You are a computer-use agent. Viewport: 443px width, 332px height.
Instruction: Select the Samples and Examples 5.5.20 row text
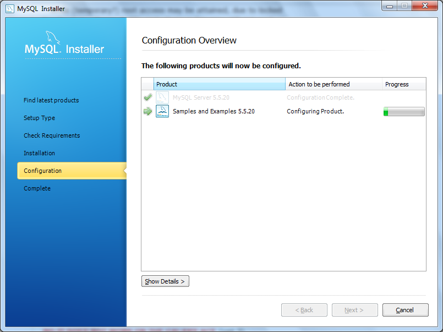(x=214, y=111)
